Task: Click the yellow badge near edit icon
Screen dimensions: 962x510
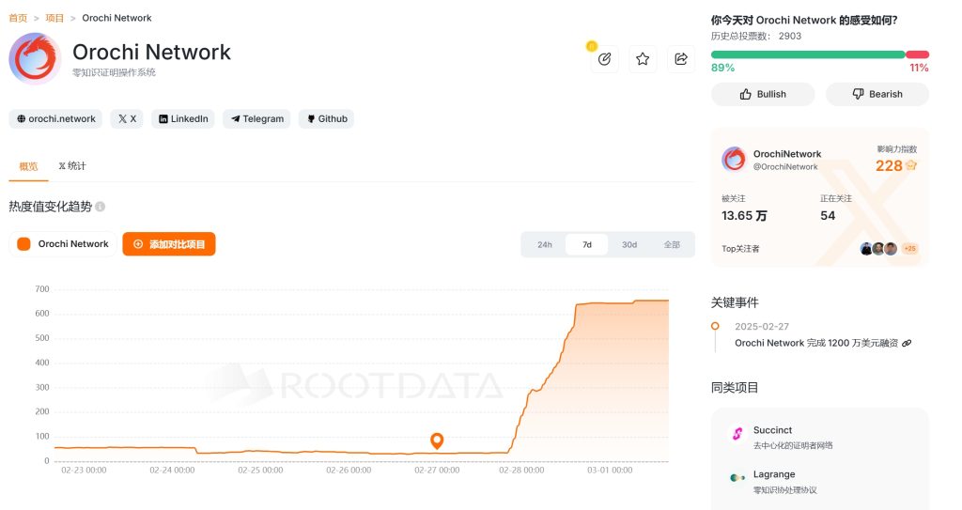Action: click(592, 46)
